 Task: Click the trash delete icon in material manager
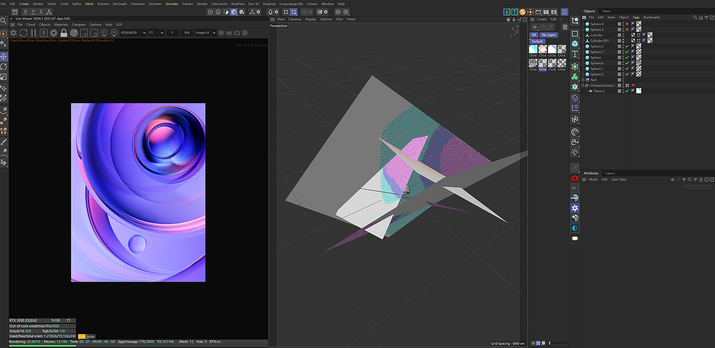point(565,27)
